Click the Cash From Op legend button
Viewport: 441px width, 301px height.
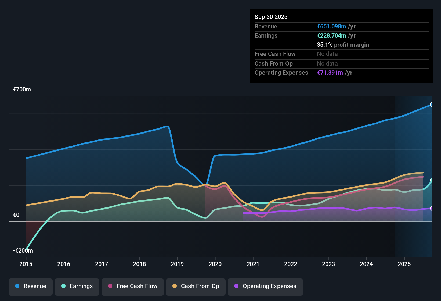click(x=196, y=286)
